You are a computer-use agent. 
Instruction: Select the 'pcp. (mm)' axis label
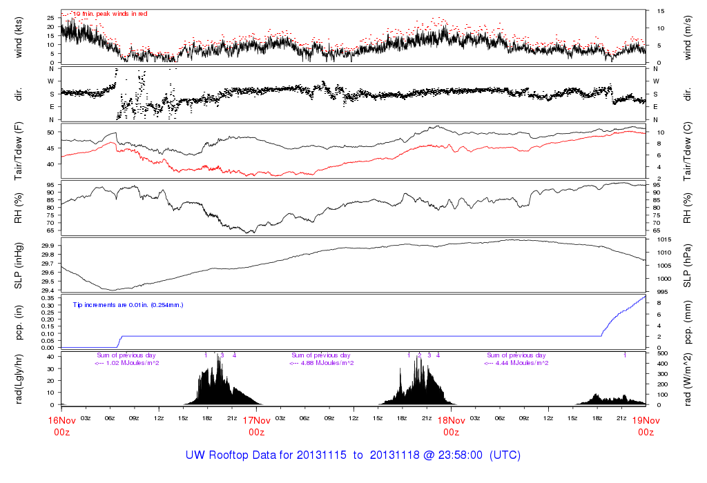[x=687, y=323]
